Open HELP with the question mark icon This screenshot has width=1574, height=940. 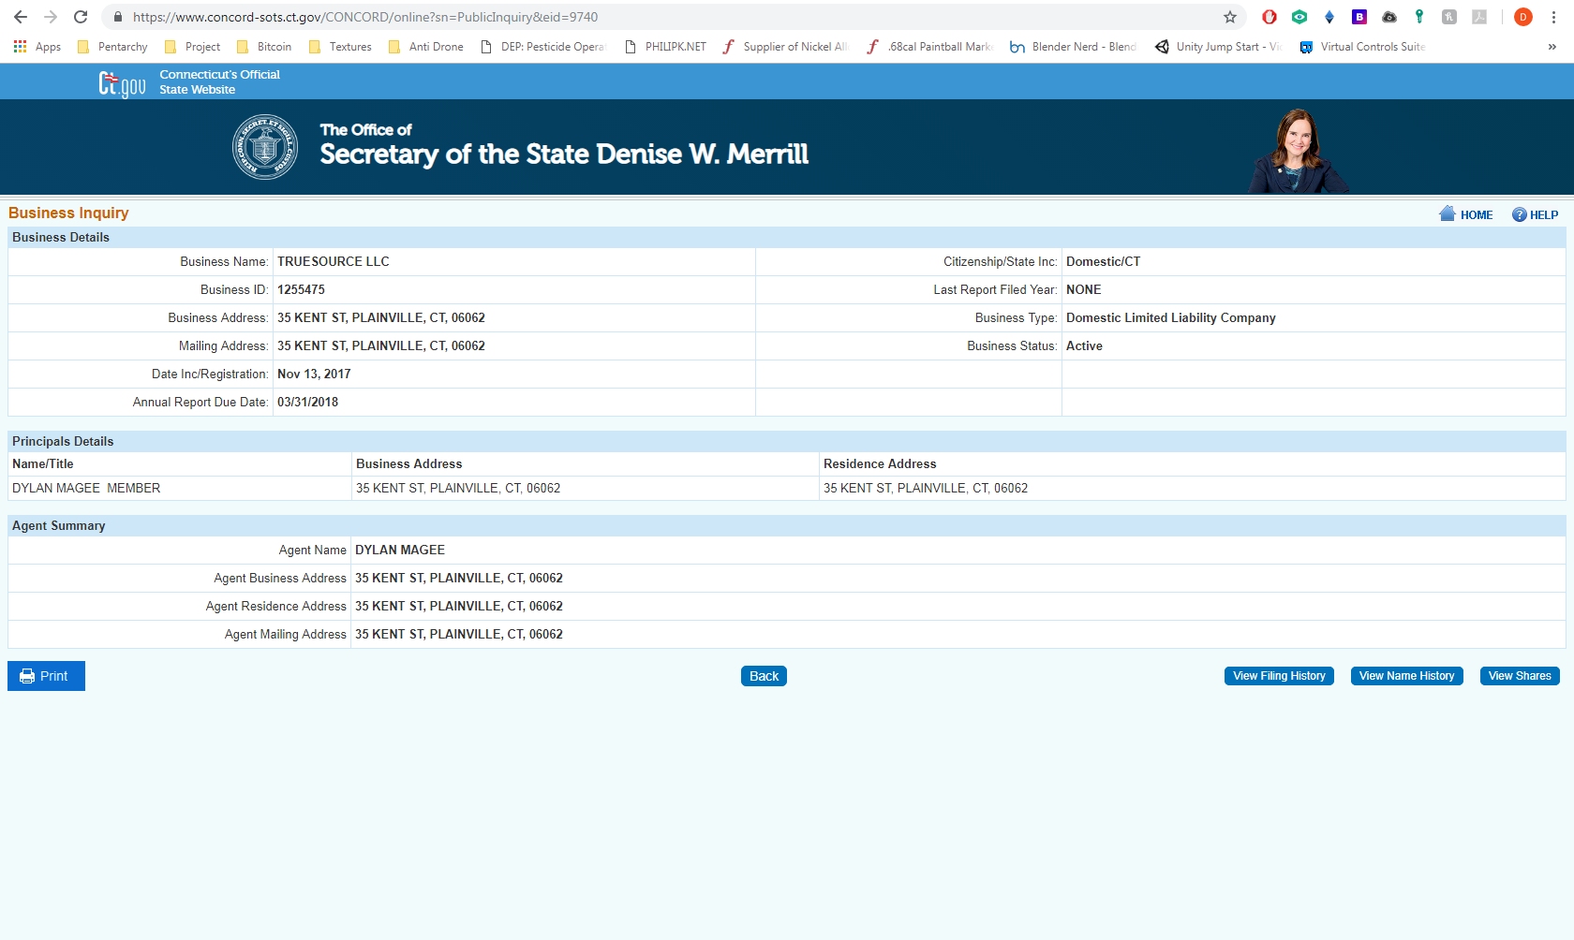tap(1519, 214)
